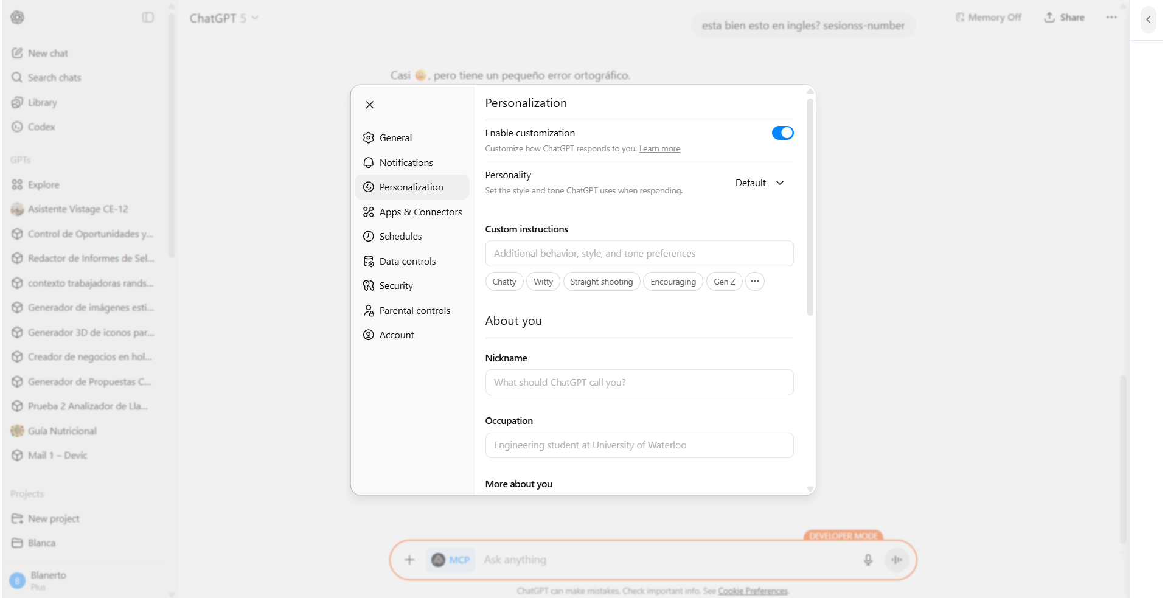The width and height of the screenshot is (1165, 598).
Task: Open the Data controls settings section
Action: (x=407, y=261)
